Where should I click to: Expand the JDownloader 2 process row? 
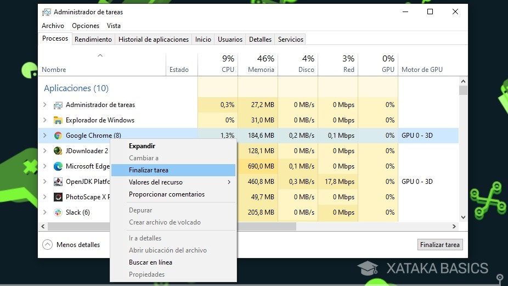point(45,151)
